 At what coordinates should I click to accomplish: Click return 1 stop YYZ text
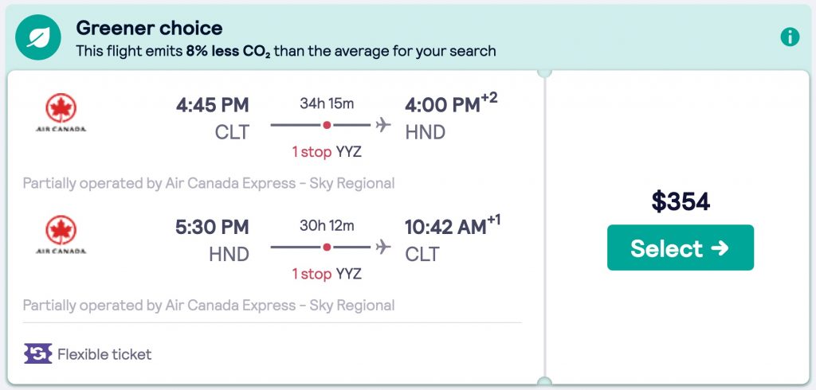coord(327,274)
